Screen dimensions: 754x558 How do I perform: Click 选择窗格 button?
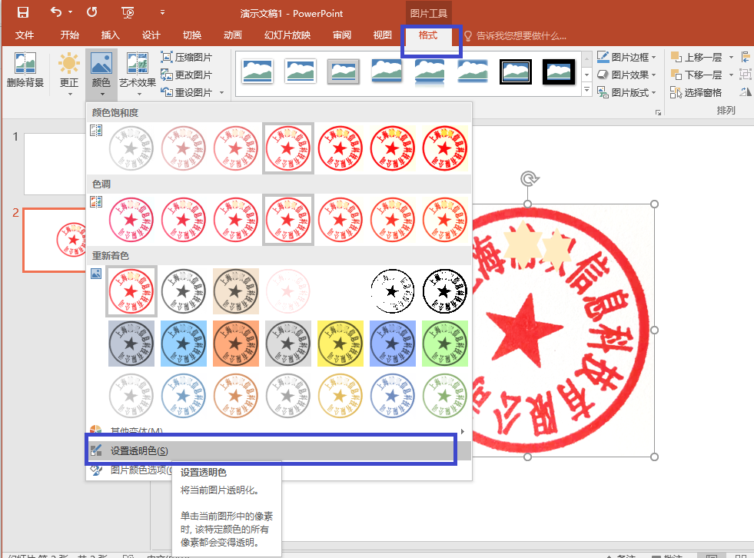pyautogui.click(x=696, y=92)
